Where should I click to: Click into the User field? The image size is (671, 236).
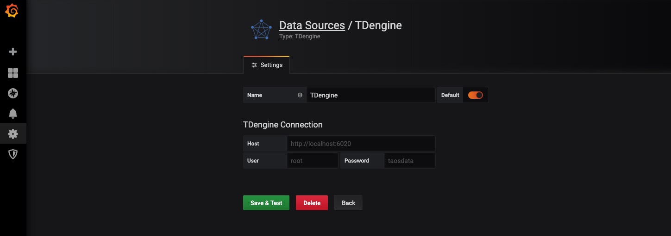pos(313,161)
